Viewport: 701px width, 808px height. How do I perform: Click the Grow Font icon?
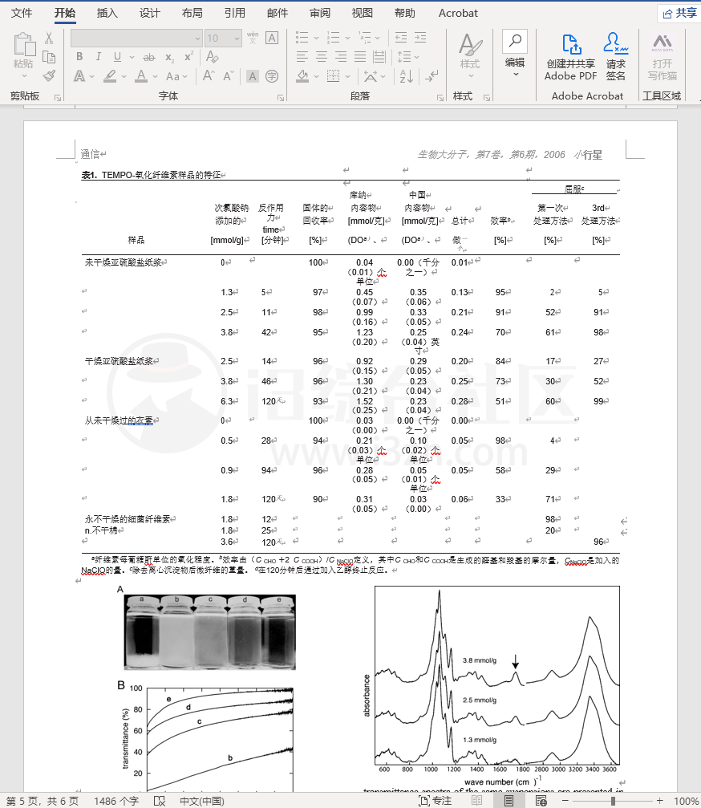pyautogui.click(x=209, y=76)
